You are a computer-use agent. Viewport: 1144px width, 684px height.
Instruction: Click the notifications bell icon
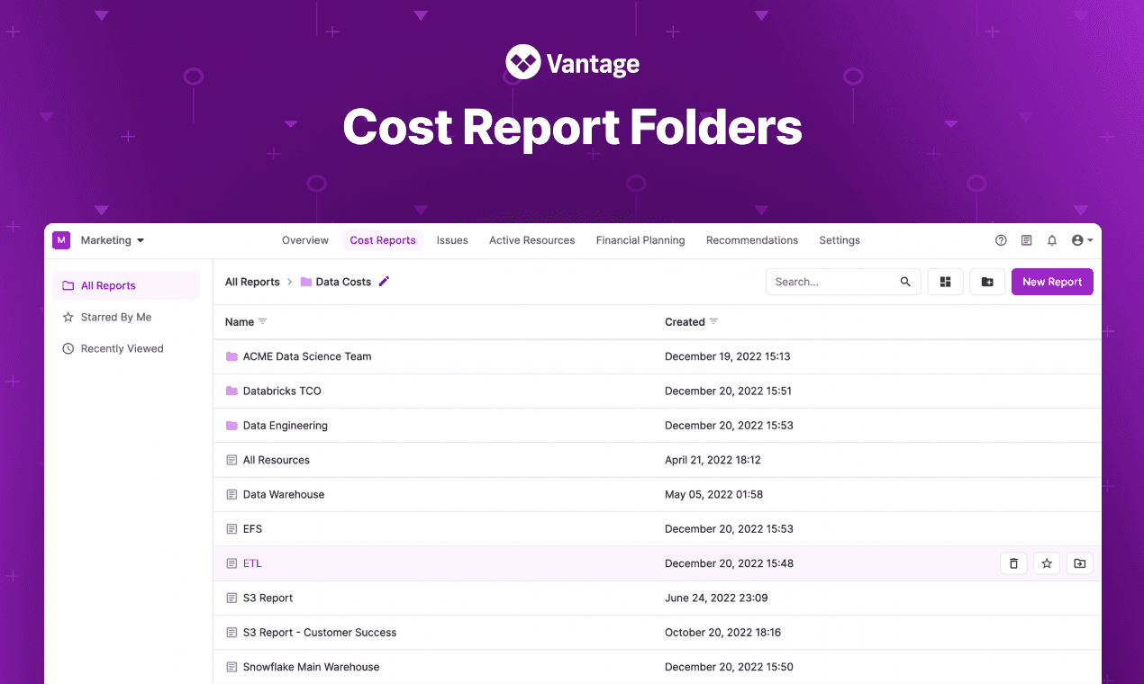1051,240
